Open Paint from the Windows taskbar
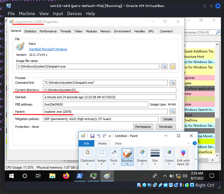The image size is (224, 194). (x=107, y=176)
